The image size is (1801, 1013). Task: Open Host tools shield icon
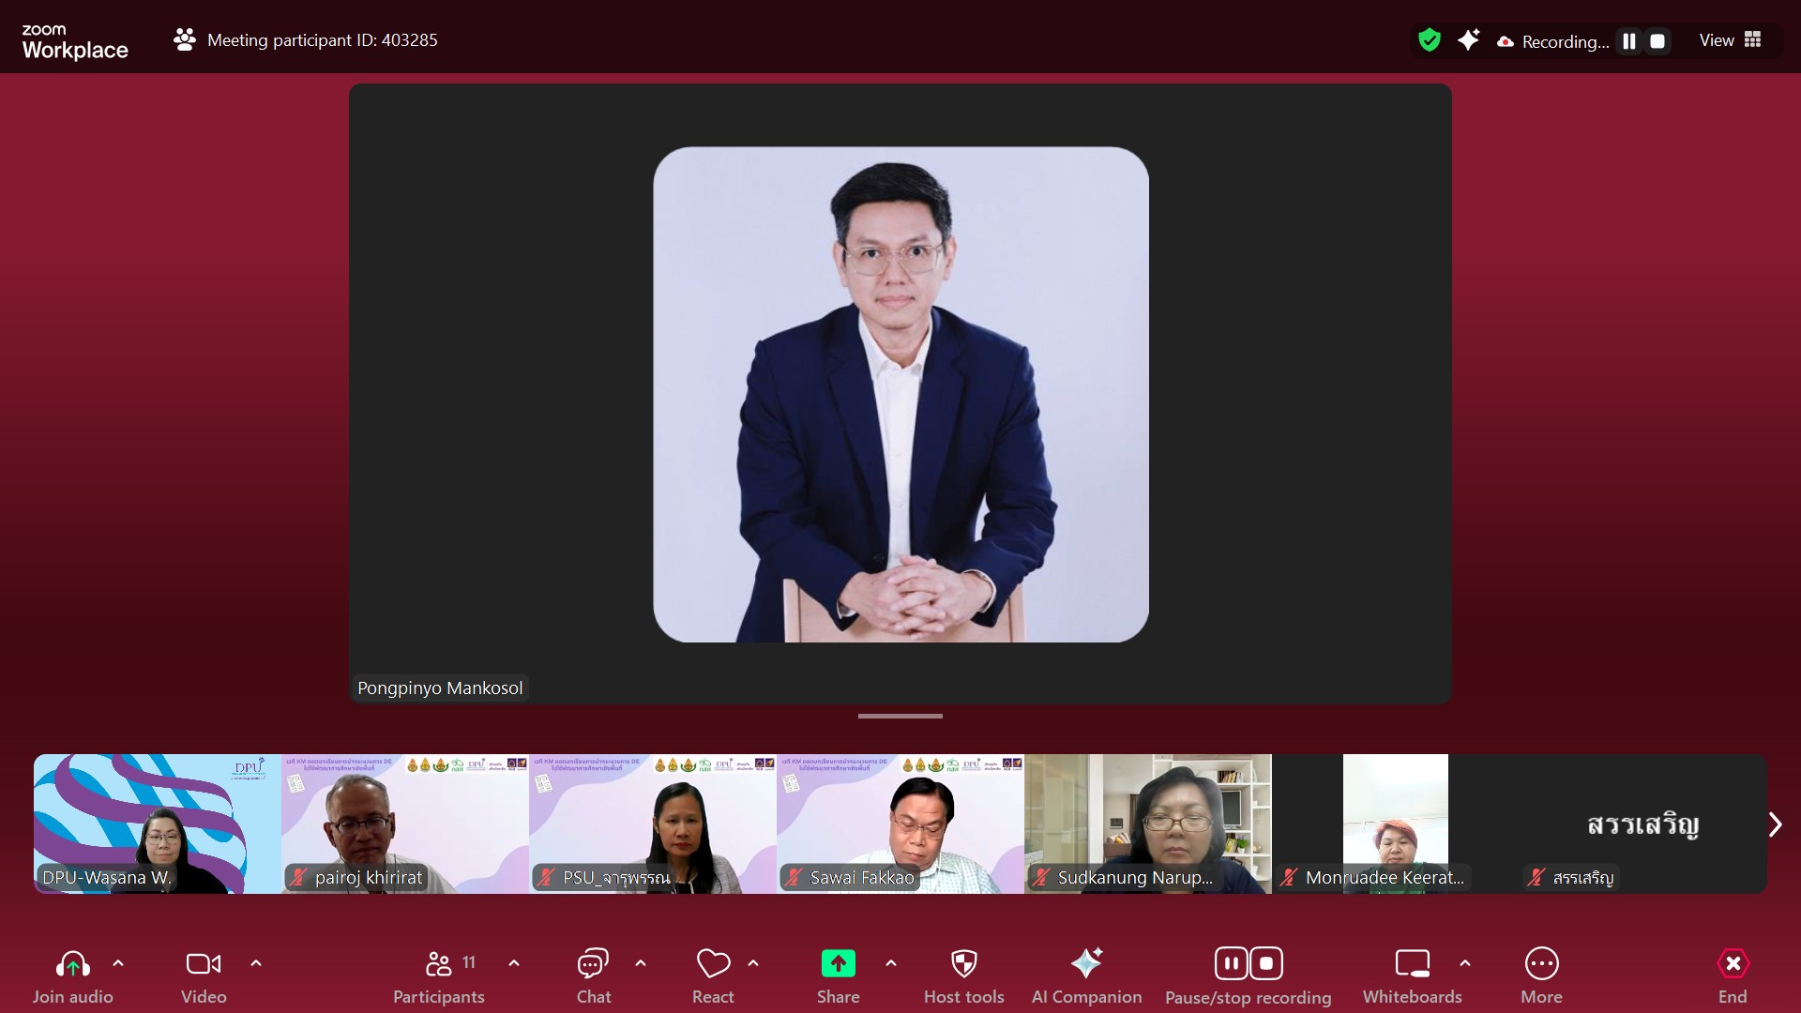963,964
